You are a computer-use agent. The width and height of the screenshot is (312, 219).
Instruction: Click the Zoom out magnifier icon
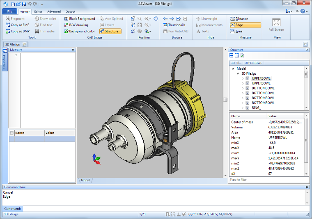click(x=147, y=25)
